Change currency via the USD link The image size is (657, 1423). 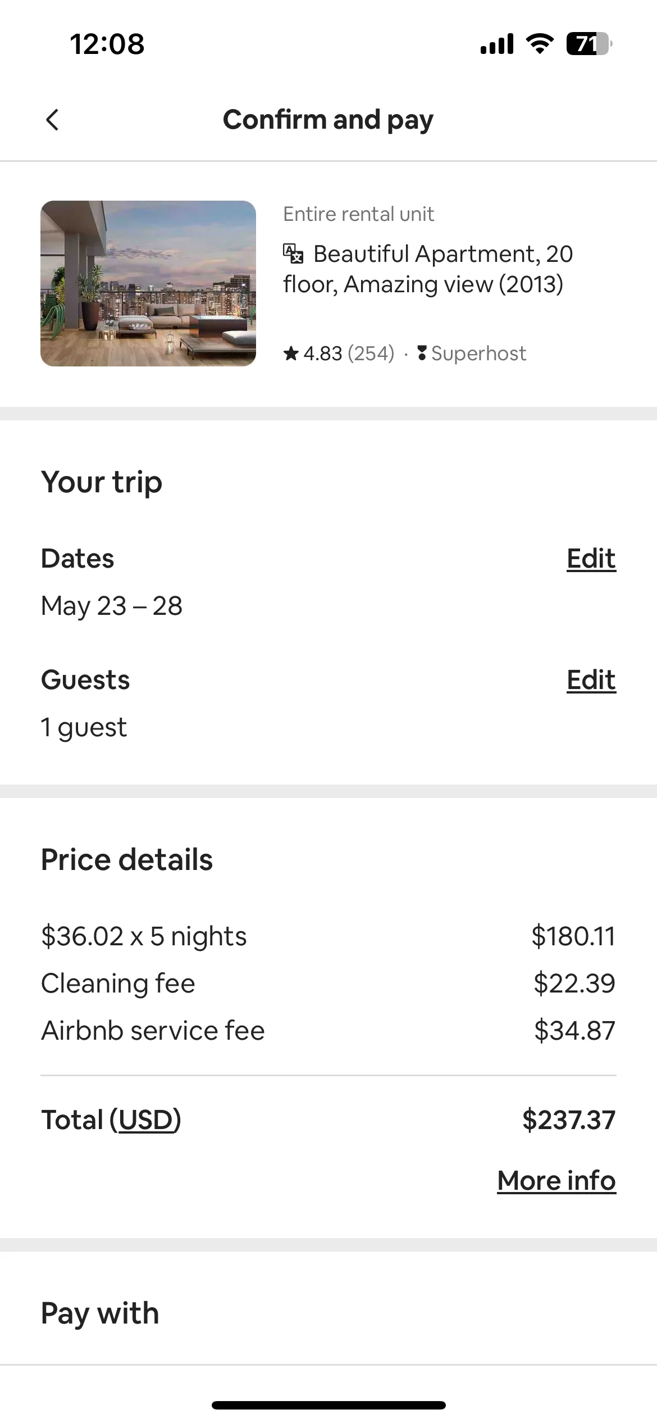(145, 1120)
